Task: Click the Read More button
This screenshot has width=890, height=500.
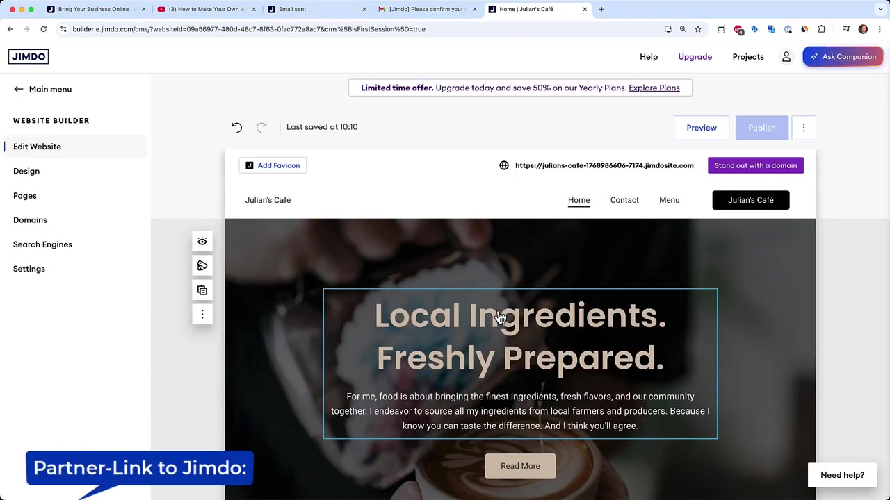Action: click(520, 466)
